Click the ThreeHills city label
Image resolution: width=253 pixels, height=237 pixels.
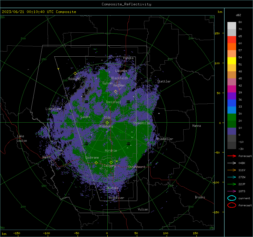tap(141, 123)
